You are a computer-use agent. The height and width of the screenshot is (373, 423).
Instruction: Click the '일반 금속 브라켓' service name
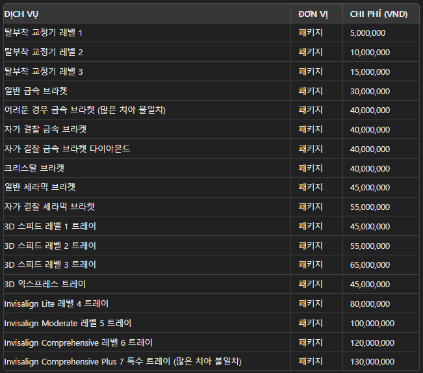pos(36,91)
